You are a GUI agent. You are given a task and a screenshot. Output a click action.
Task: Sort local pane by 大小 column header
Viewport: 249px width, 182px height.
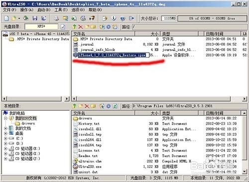pos(147,113)
